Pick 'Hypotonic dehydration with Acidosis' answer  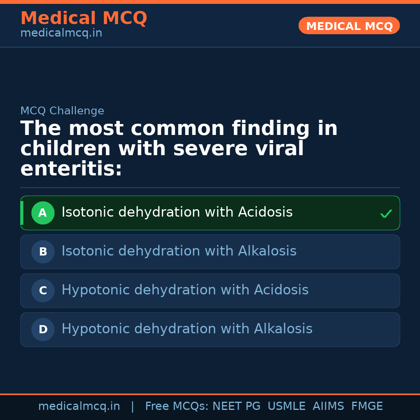(185, 290)
